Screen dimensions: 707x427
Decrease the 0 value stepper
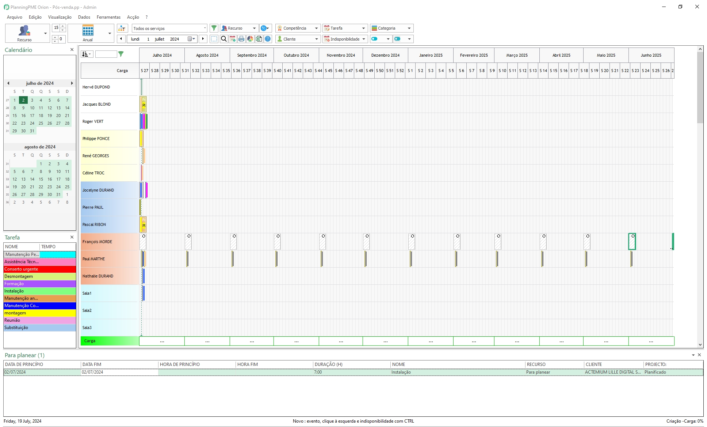[x=55, y=41]
